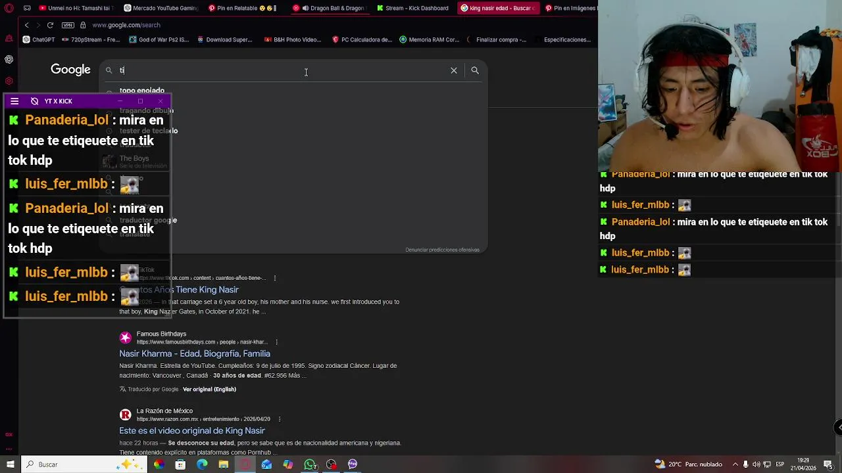842x473 pixels.
Task: Click the address bar showing www.google.com/search
Action: 126,25
